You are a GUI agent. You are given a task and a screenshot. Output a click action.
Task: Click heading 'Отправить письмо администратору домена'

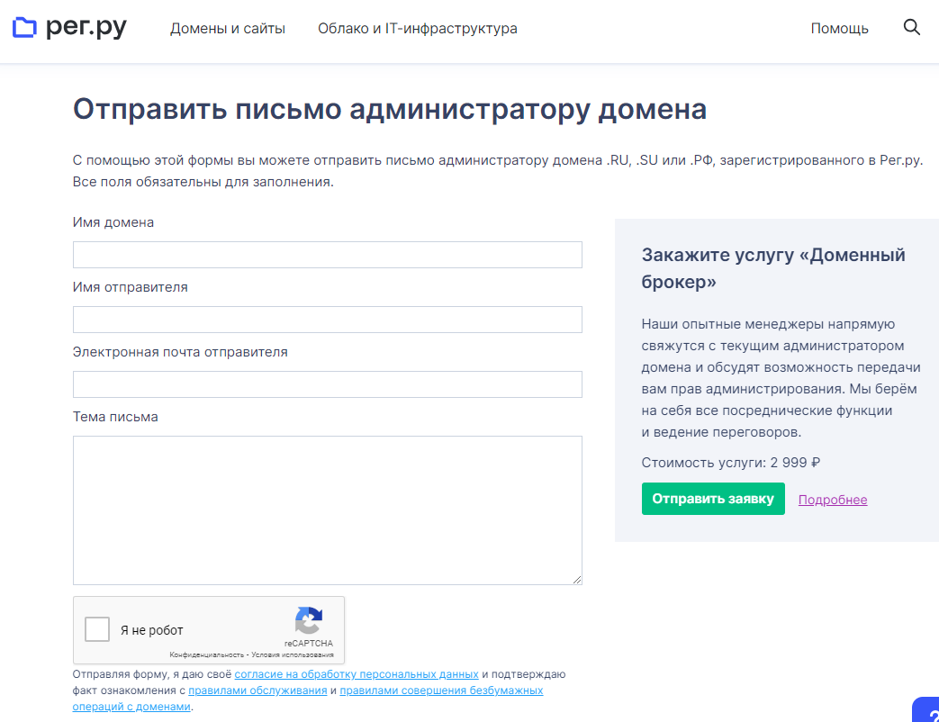coord(390,110)
